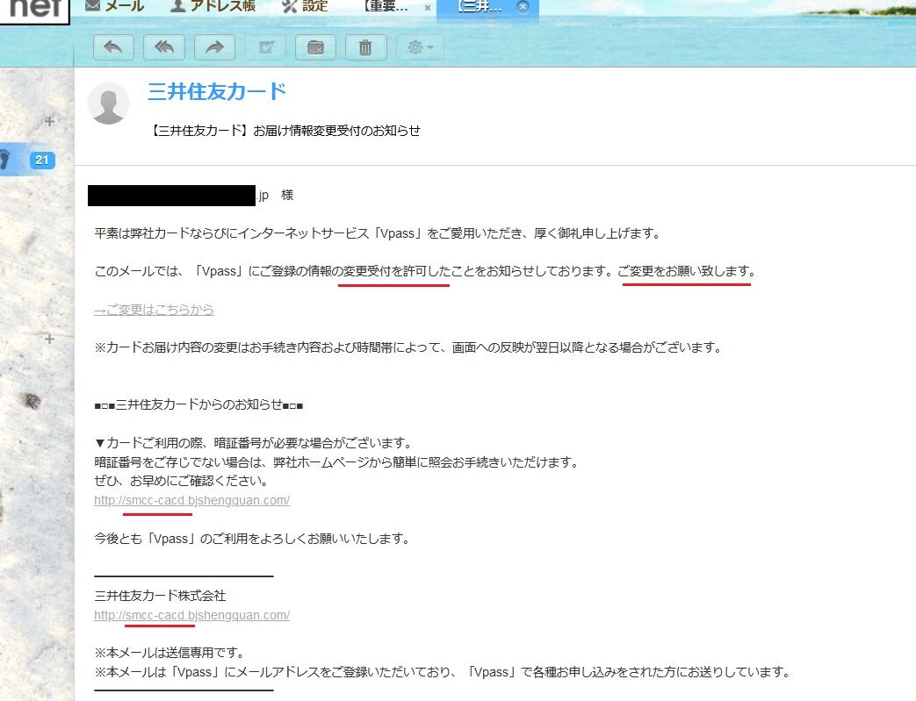The height and width of the screenshot is (701, 916).
Task: Click the sentence starting このメールでは
Action: tap(425, 271)
